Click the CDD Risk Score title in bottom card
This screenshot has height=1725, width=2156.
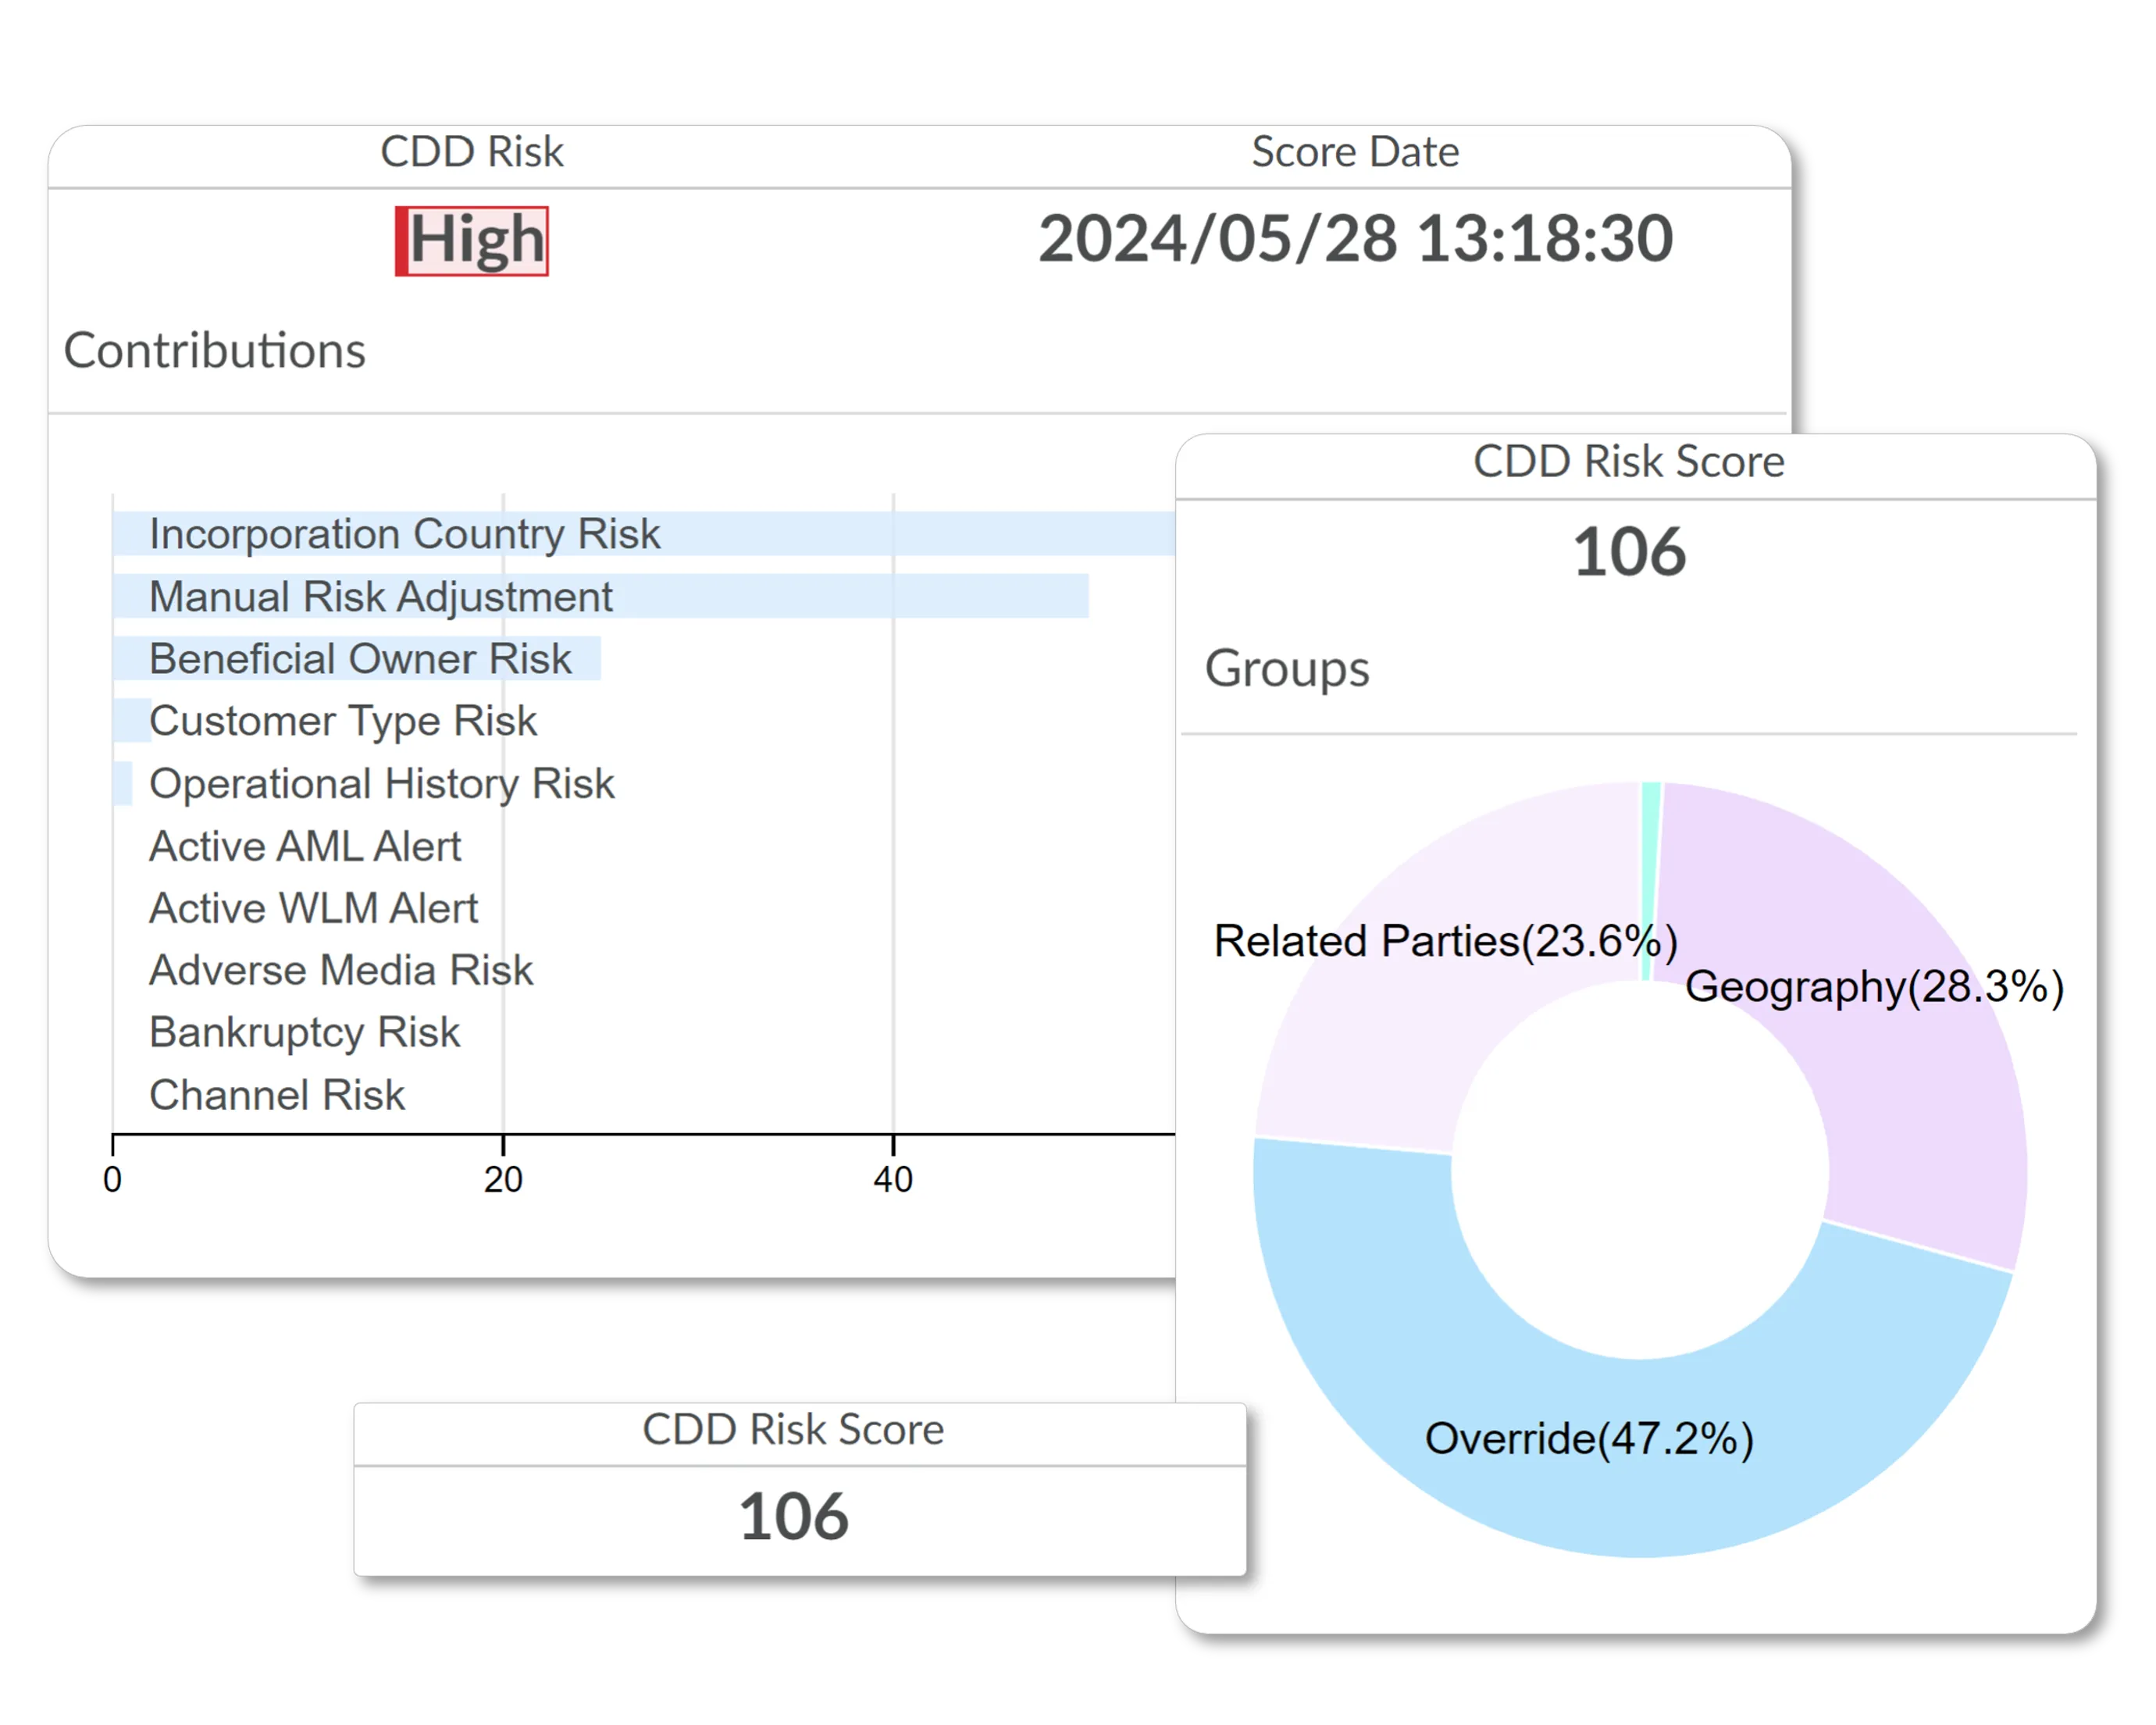point(793,1429)
